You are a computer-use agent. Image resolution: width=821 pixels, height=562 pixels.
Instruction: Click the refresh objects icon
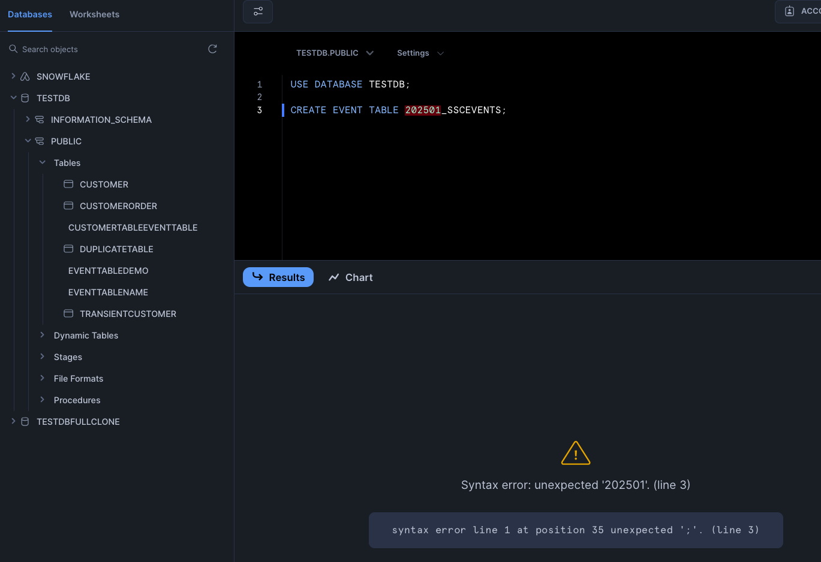[x=212, y=49]
